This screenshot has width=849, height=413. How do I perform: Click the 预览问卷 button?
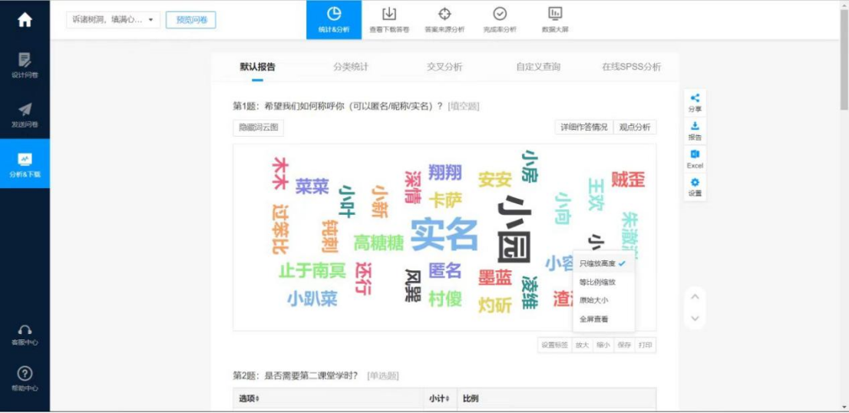coord(191,20)
